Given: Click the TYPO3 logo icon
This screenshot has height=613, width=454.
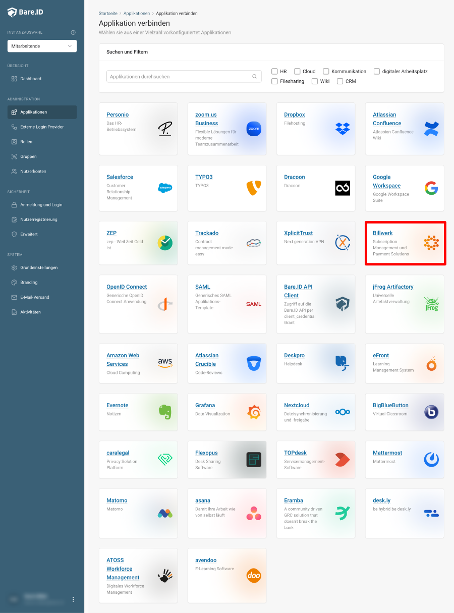Looking at the screenshot, I should (x=254, y=188).
